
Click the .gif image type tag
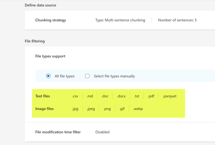coord(122,109)
